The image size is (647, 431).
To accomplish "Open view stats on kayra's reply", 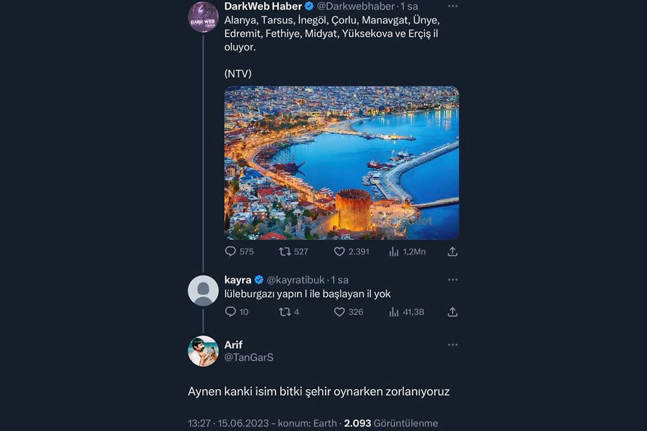I will 394,312.
